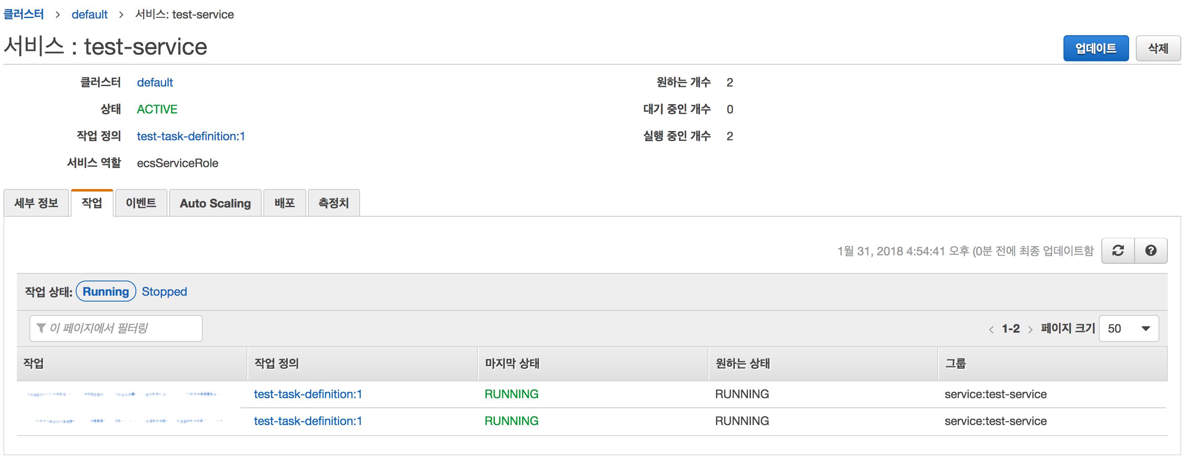Open default link in breadcrumb

90,14
